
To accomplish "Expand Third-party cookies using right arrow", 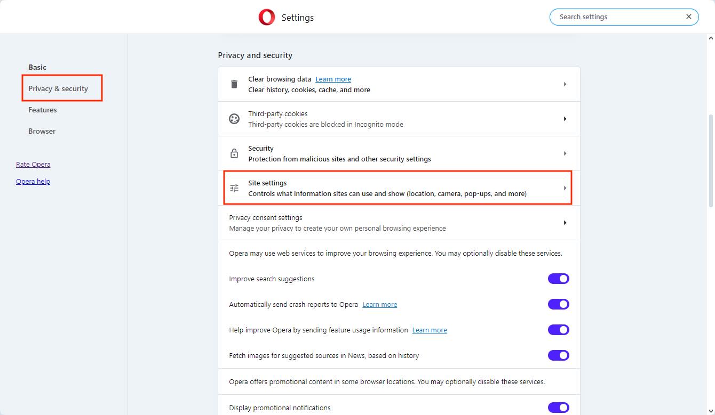I will coord(565,119).
